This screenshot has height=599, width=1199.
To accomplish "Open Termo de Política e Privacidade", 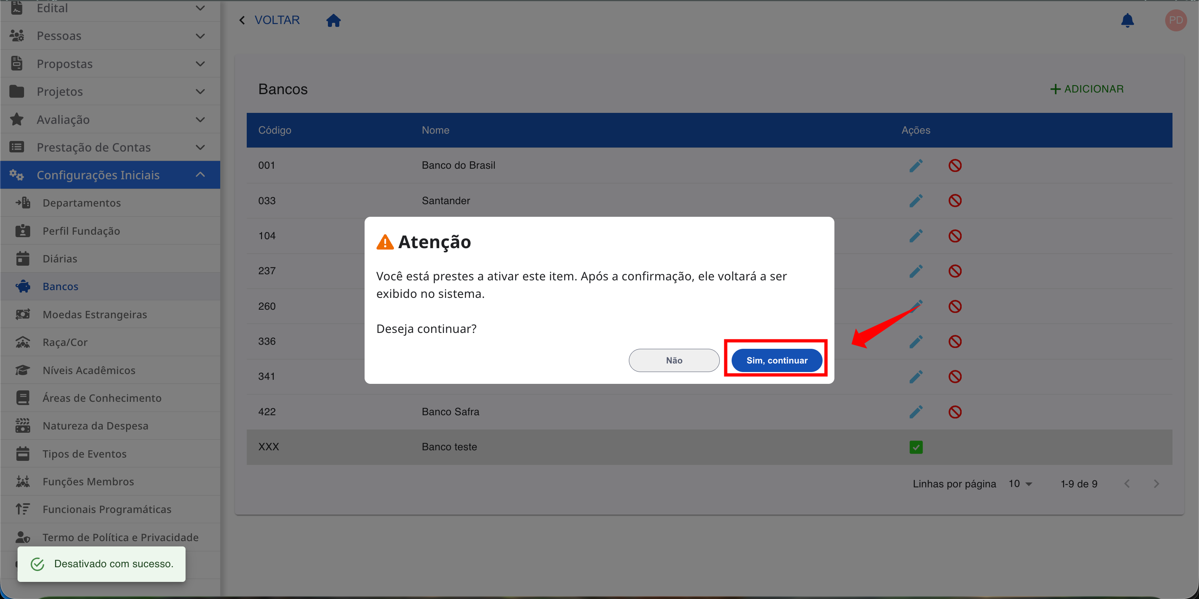I will (110, 537).
